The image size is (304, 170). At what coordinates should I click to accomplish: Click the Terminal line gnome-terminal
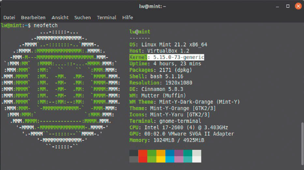pos(165,121)
